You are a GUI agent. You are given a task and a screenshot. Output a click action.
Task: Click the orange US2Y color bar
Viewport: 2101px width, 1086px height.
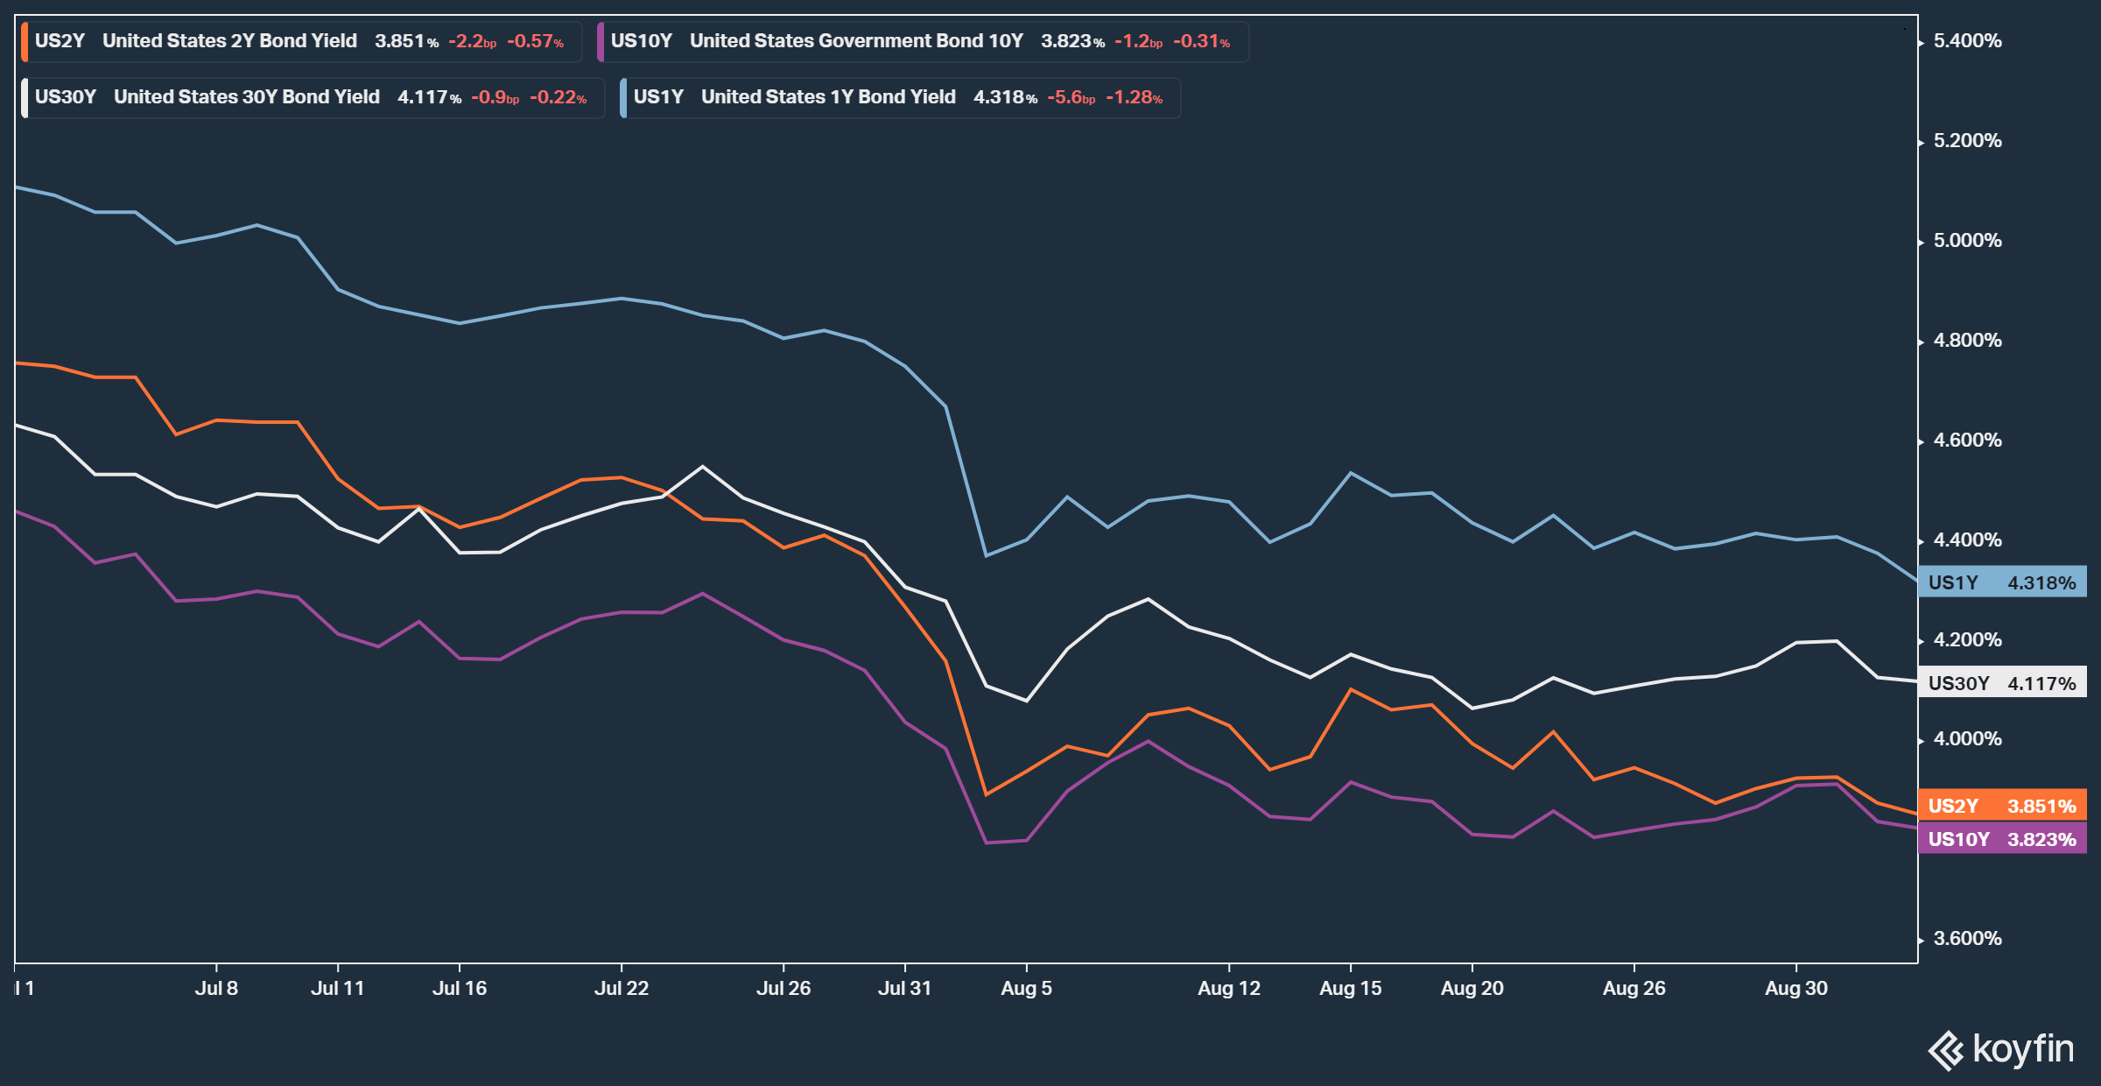(25, 42)
